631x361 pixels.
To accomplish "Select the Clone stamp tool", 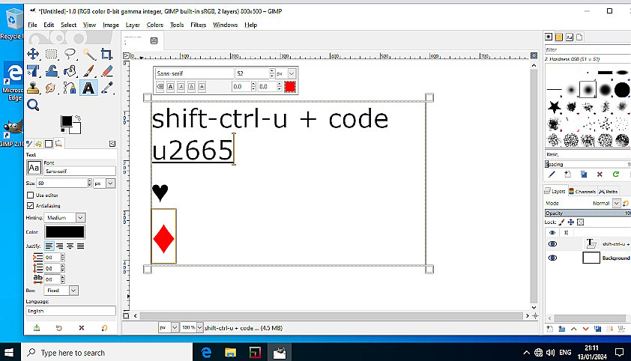I will click(x=33, y=88).
